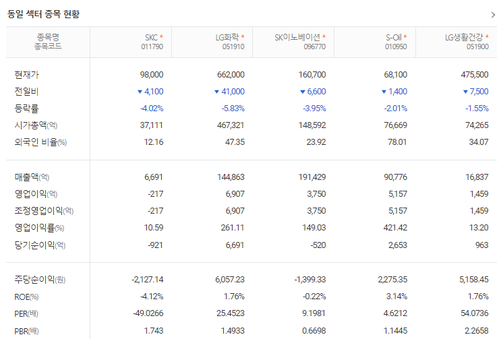Select the PER(배) row label

pos(26,313)
